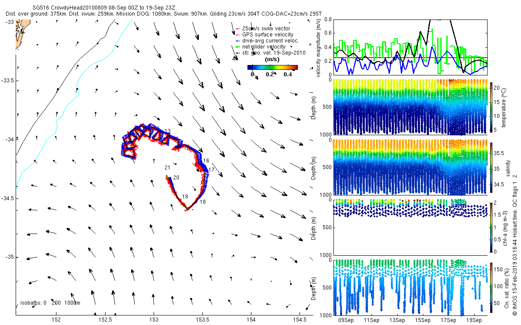The width and height of the screenshot is (521, 325).
Task: Click the '(m/s)' label above the velocity colorbar
Action: (x=272, y=59)
